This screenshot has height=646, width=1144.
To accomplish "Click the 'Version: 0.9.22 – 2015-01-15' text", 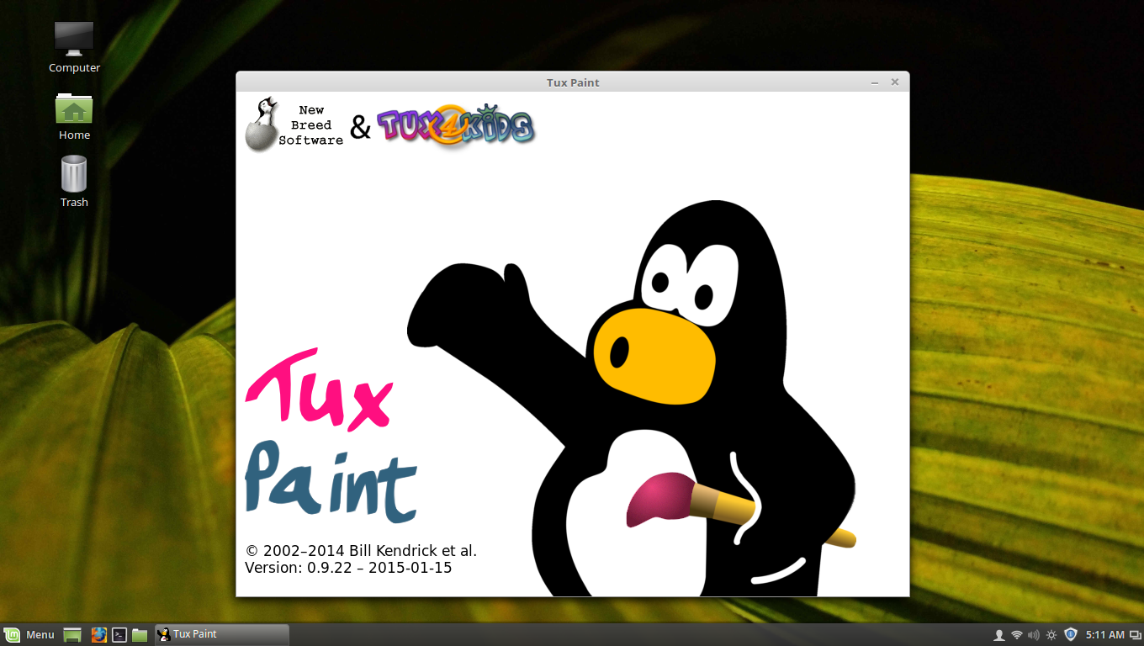I will click(348, 568).
